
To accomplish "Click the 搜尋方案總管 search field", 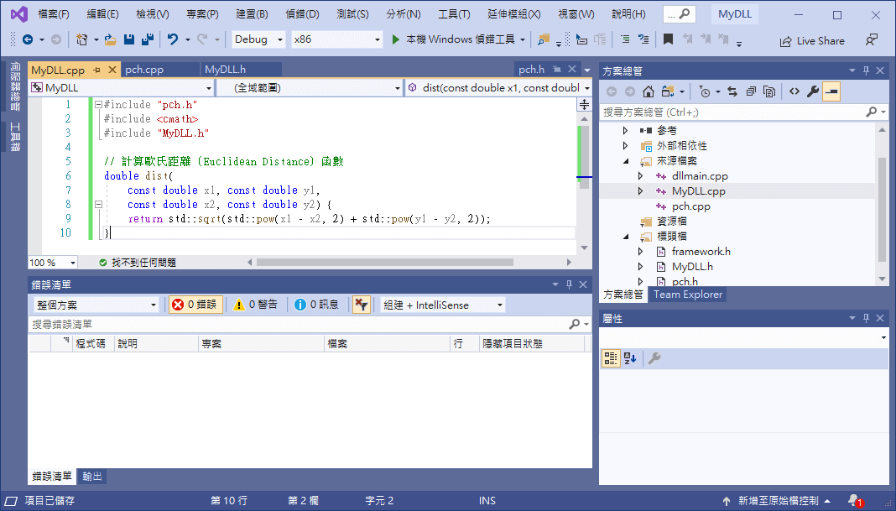I will click(734, 112).
